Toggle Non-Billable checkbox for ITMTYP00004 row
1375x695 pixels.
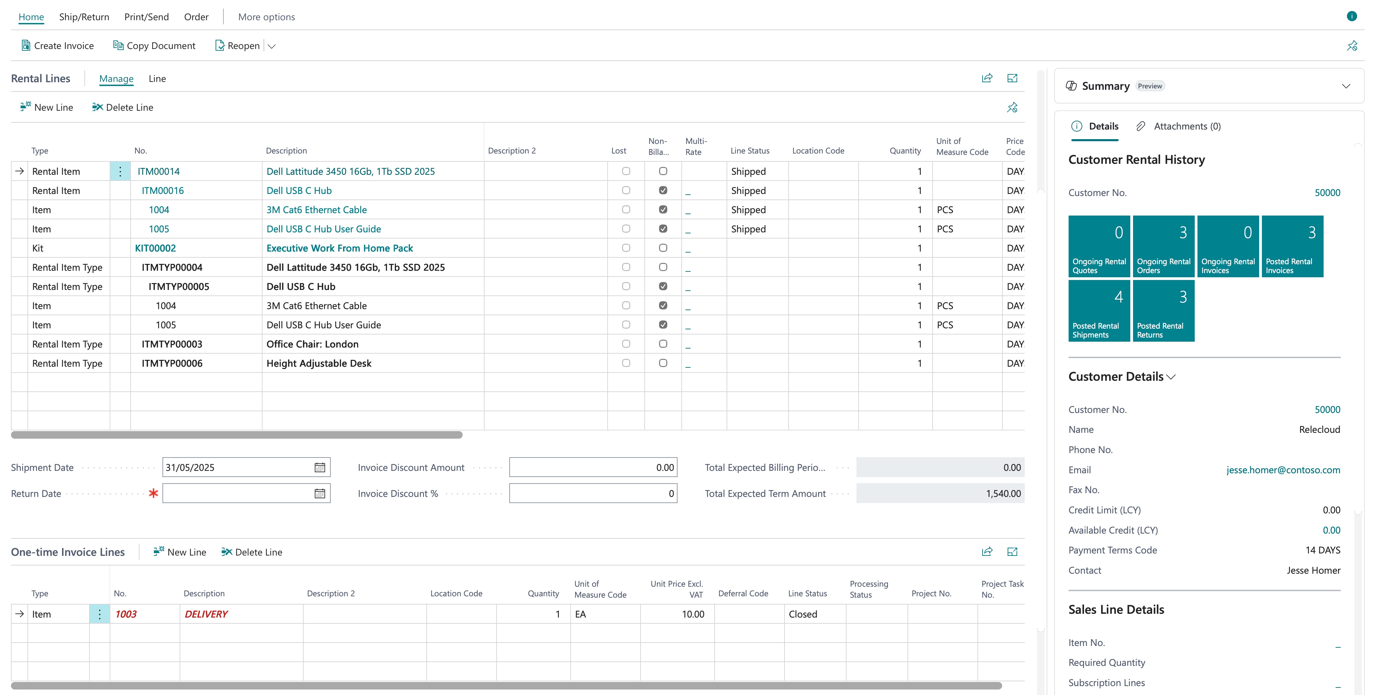663,267
